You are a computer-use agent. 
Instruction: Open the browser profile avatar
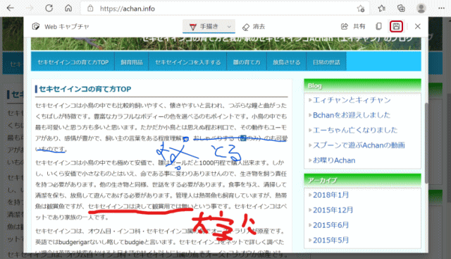pyautogui.click(x=421, y=8)
